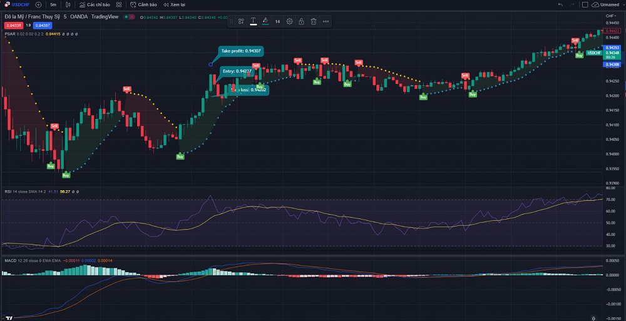
Task: Click the TradingView logo at bottom left
Action: [9, 318]
